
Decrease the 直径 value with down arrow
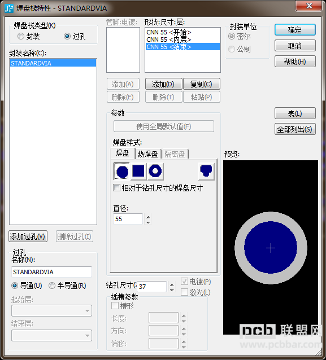(148, 222)
